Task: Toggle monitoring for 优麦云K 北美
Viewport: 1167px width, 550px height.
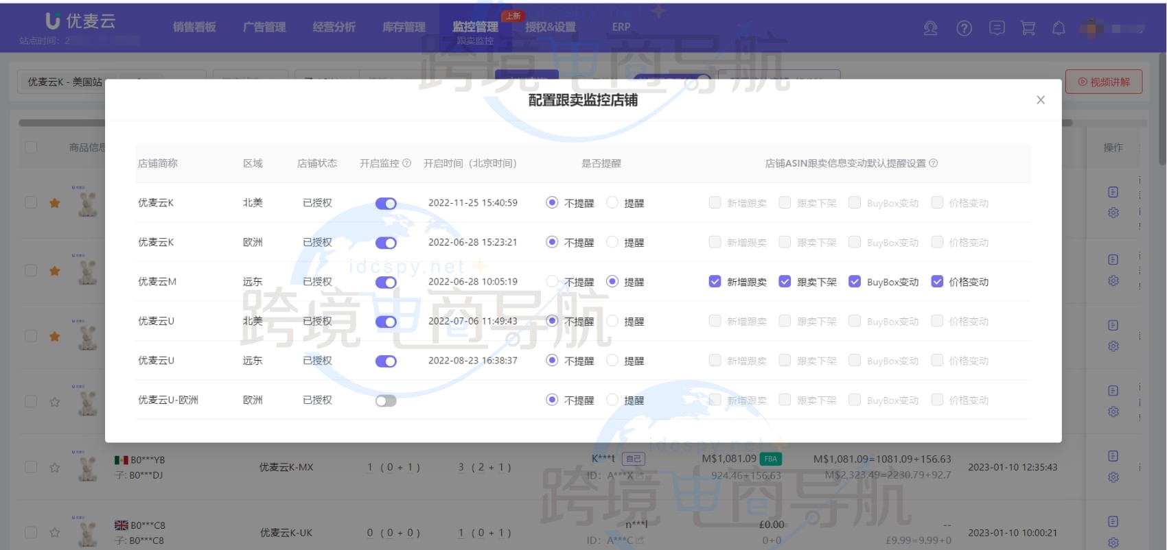Action: pos(386,204)
